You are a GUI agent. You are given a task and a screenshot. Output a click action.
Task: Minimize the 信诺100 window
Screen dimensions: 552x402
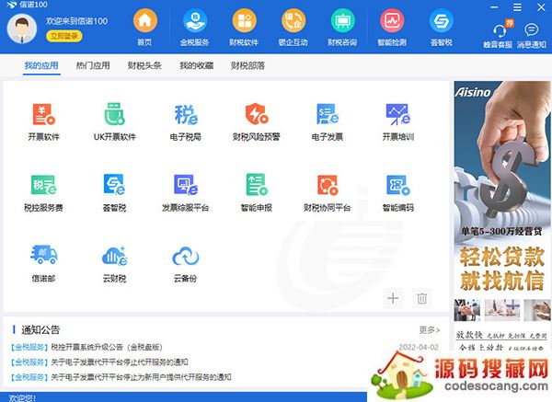494,7
